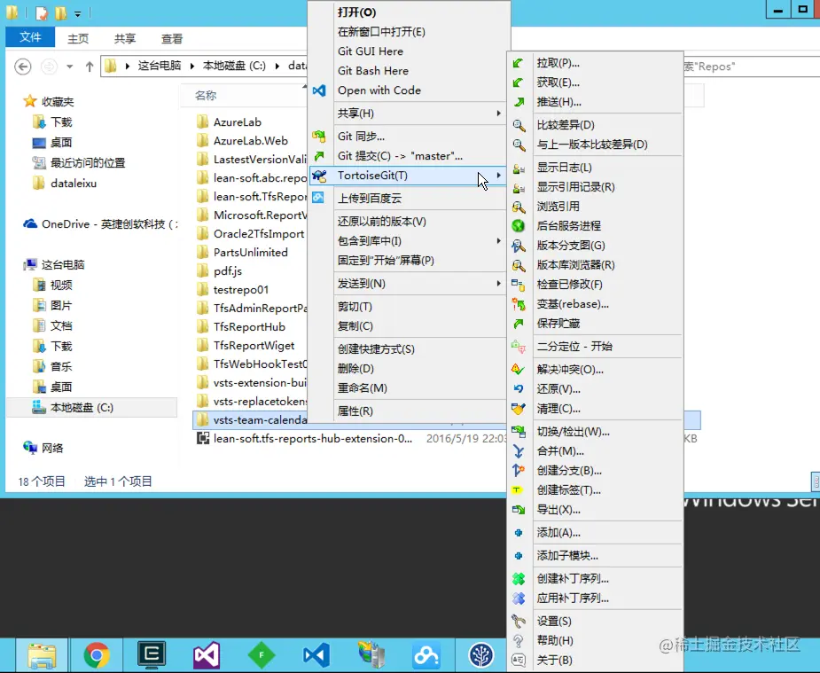This screenshot has width=820, height=673.
Task: Click the settings tool icon beside 设置(S)
Action: pyautogui.click(x=519, y=622)
